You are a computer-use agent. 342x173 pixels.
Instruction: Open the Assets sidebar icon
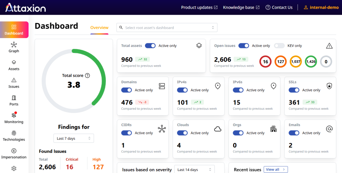tap(14, 62)
